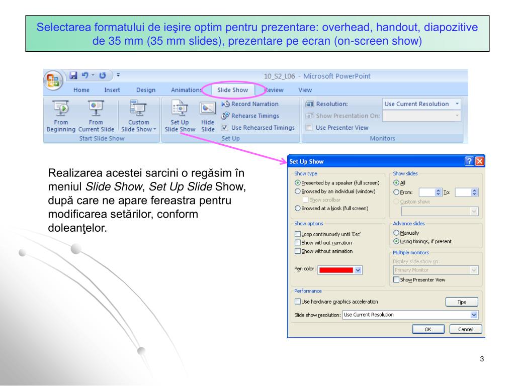Enable Show without narration
The height and width of the screenshot is (386, 515).
(298, 243)
